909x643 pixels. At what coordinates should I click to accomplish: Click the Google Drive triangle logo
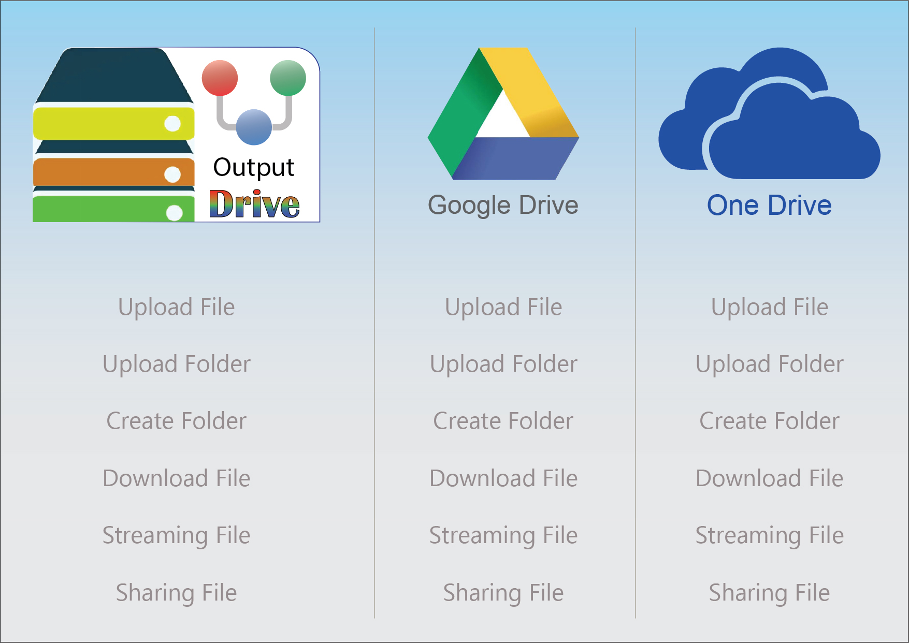(503, 114)
